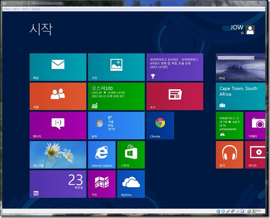Viewport: 270px width, 218px height.
Task: Open the 보기 (View) menu in VirtualBox
Action: pos(16,9)
